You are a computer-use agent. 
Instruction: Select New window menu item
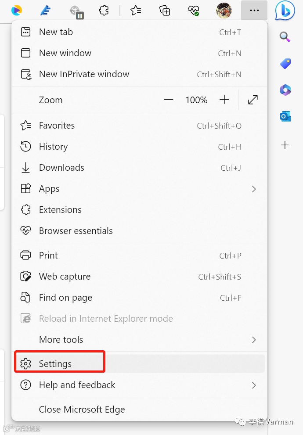(x=139, y=53)
